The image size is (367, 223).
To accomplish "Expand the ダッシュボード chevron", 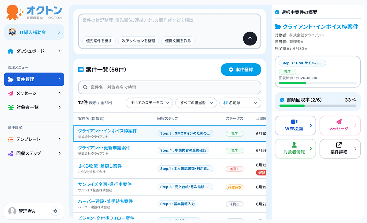I will [60, 51].
